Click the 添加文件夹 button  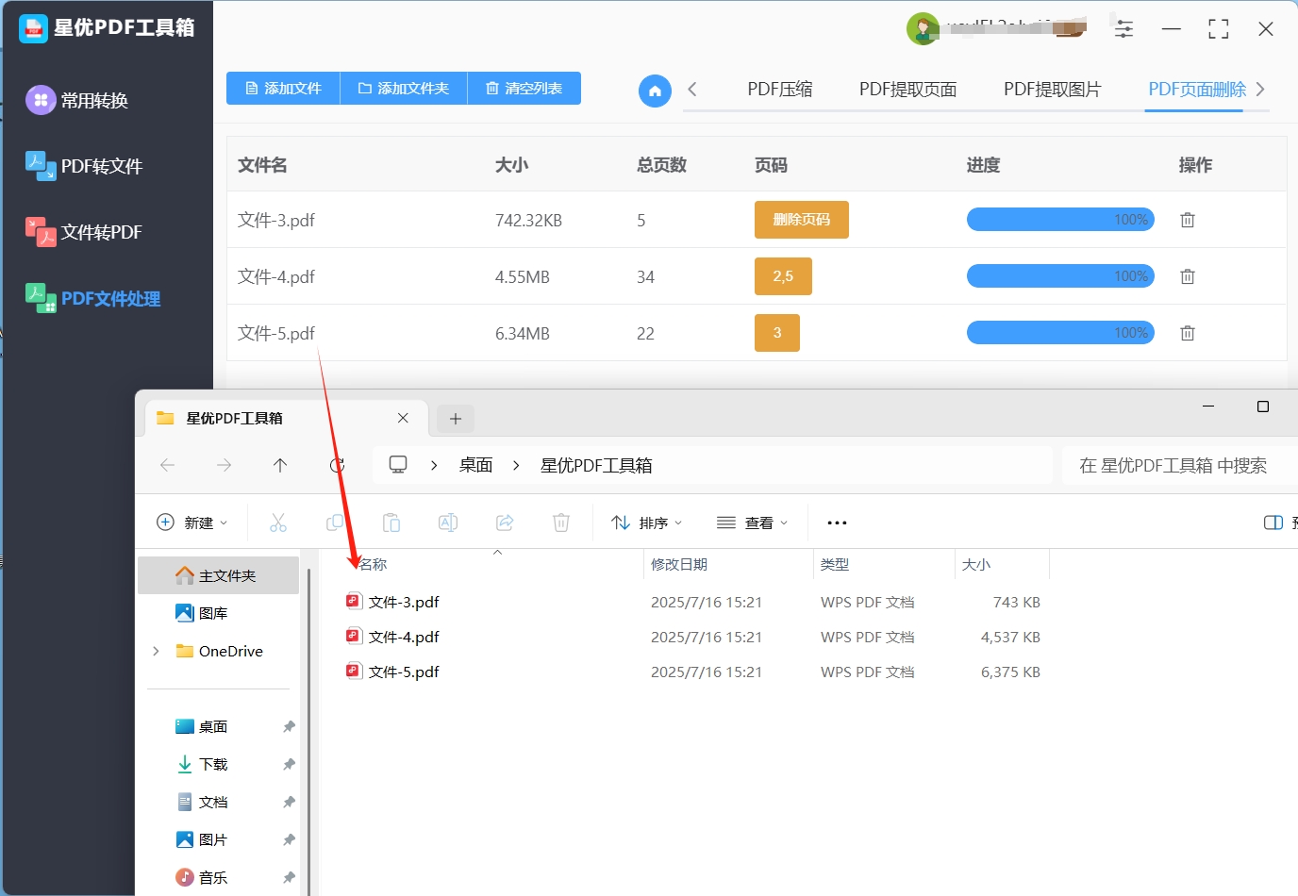[x=404, y=88]
